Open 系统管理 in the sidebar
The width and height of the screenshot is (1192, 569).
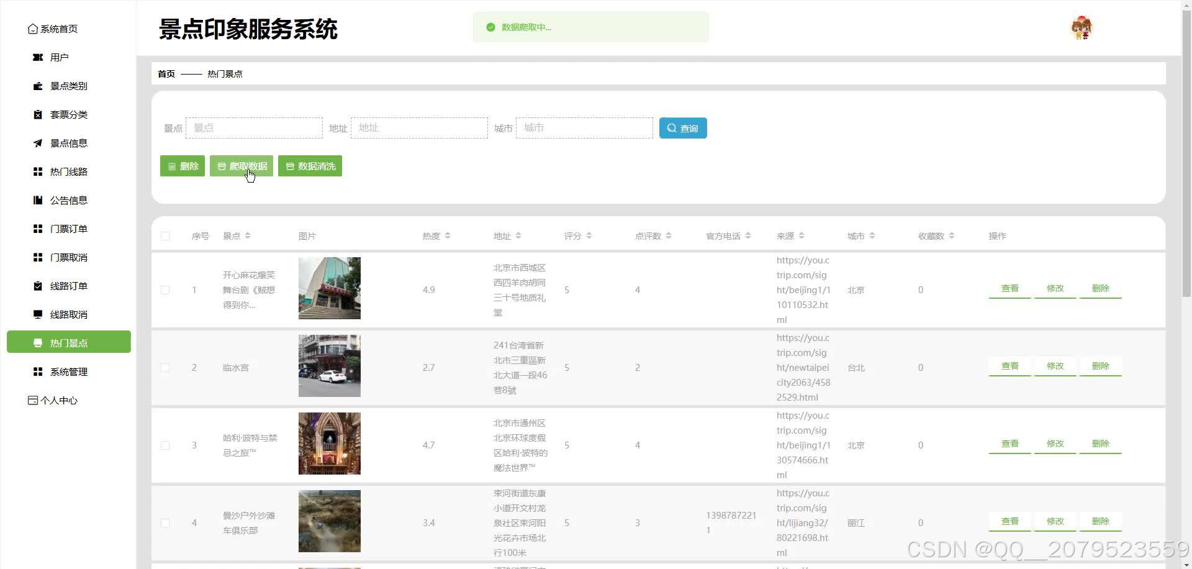tap(69, 372)
